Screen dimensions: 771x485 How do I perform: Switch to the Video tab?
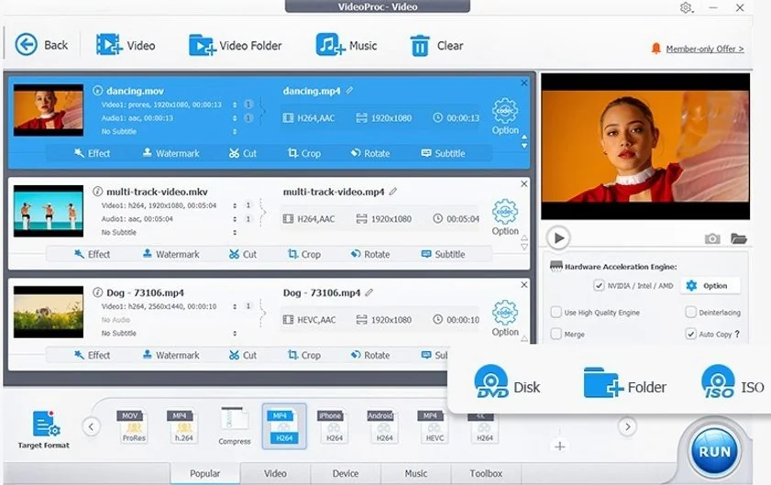(275, 473)
